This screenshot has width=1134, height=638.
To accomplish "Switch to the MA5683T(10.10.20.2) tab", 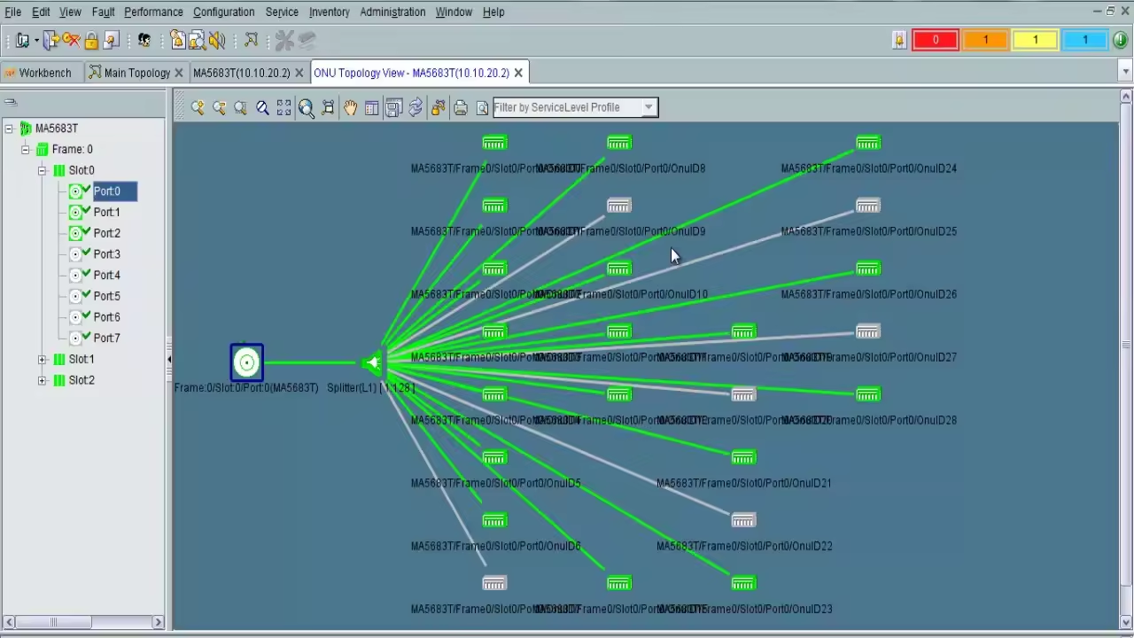I will click(x=241, y=73).
